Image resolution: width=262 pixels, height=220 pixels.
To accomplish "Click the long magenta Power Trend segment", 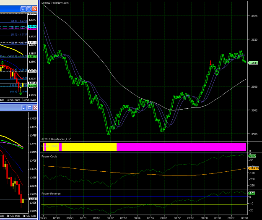I will tap(181, 147).
